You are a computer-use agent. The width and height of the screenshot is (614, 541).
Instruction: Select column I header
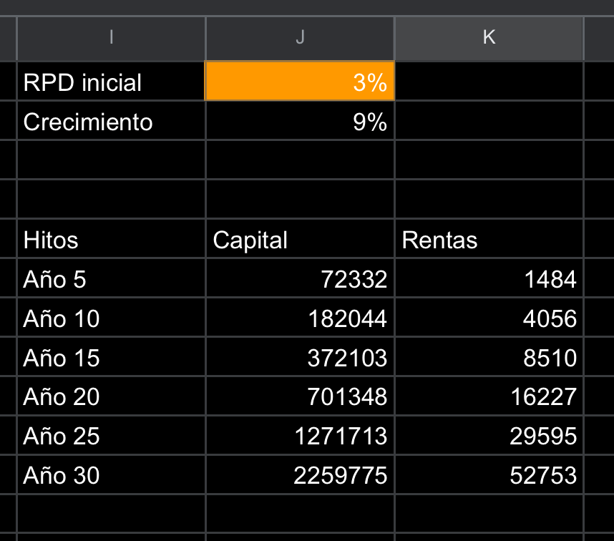pos(112,38)
